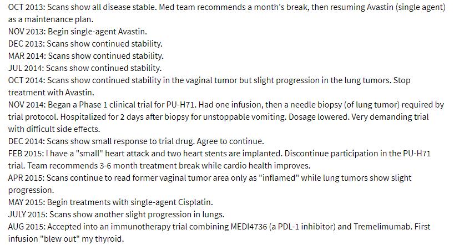The image size is (454, 245).
Task: Click the MAR 2014 scans entry
Action: 85,56
